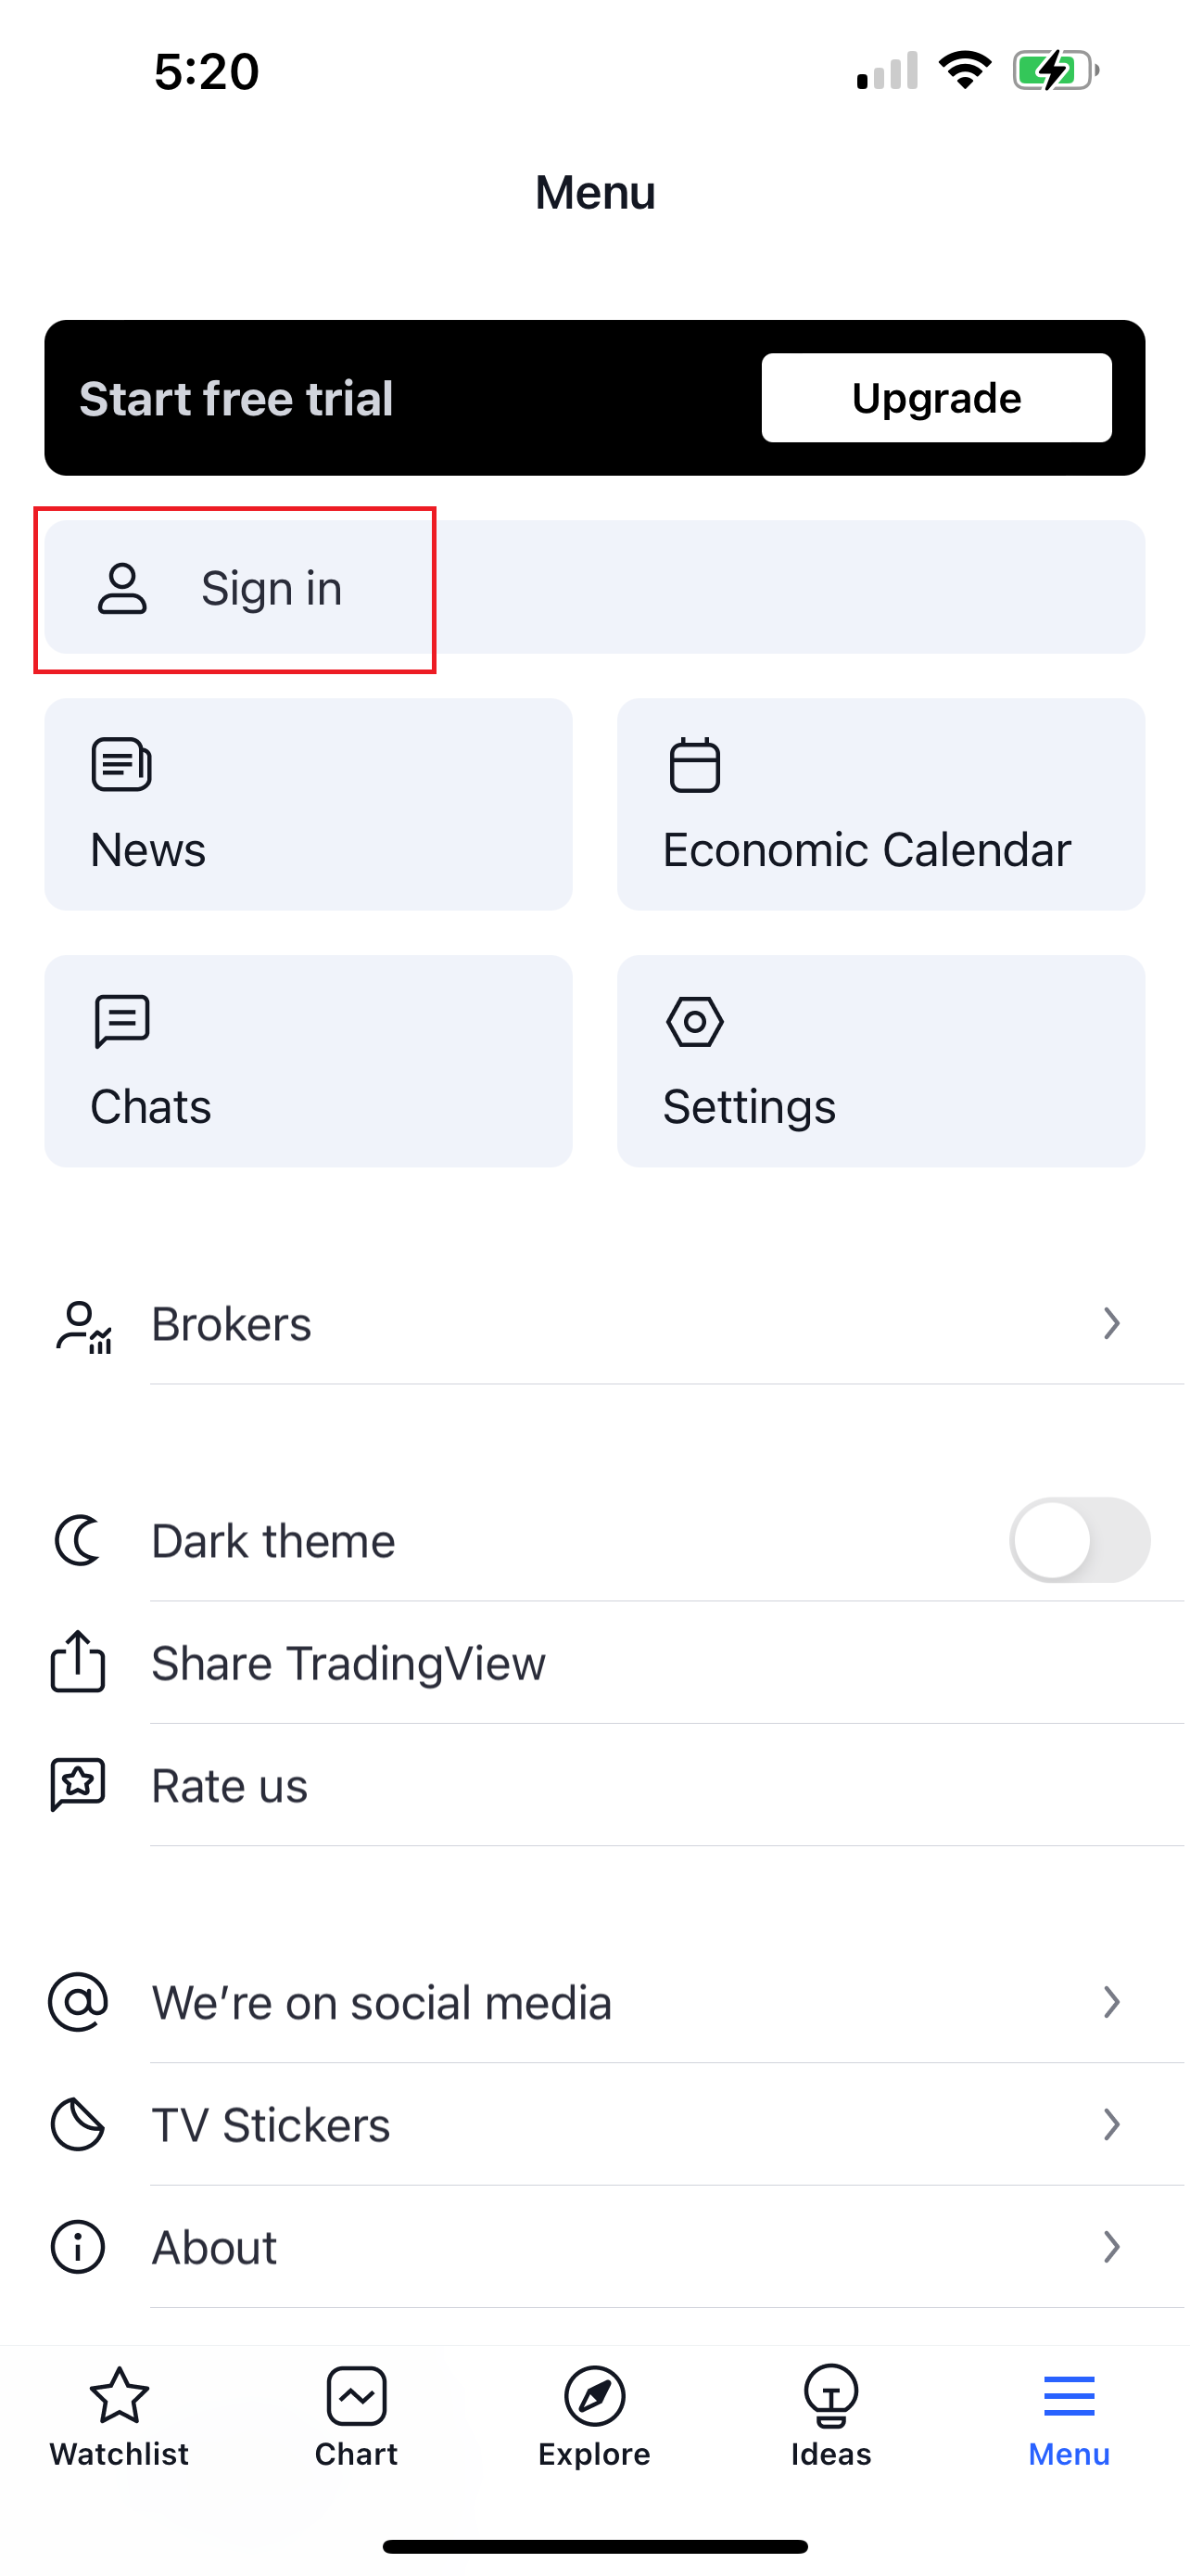Open the Chats speech bubble icon
Viewport: 1190px width, 2576px height.
click(122, 1021)
